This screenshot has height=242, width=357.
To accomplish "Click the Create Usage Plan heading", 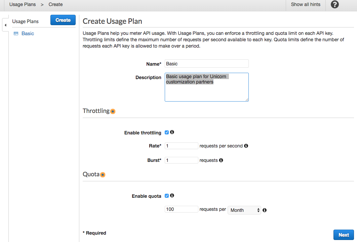I will click(112, 21).
